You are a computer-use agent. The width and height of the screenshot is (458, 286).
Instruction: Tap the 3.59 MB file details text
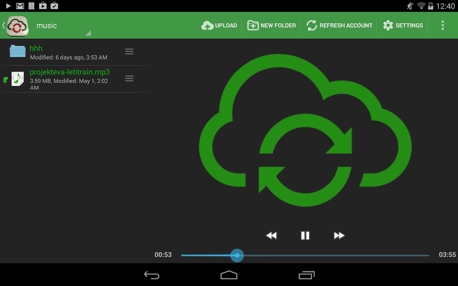69,84
